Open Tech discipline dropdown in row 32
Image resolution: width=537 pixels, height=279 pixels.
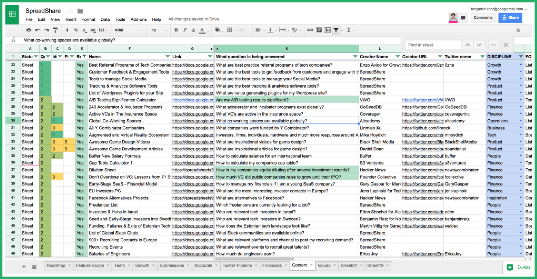(x=521, y=135)
